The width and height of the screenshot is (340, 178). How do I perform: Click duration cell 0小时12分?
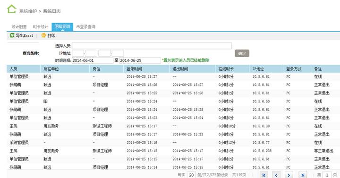(x=227, y=143)
